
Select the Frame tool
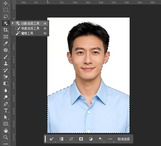tap(6, 37)
